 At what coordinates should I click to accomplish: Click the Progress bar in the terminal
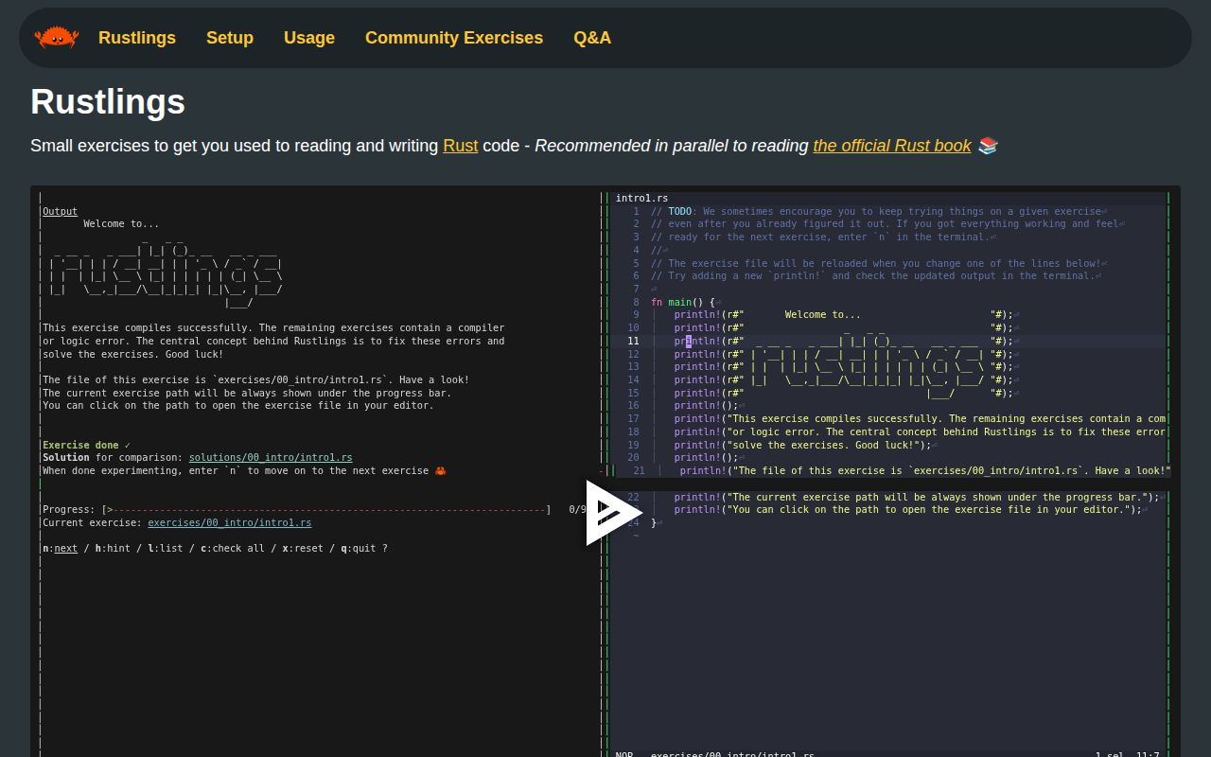pyautogui.click(x=326, y=509)
